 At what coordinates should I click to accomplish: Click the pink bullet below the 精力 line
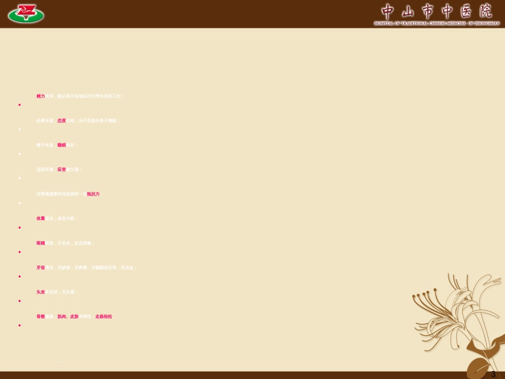[20, 105]
